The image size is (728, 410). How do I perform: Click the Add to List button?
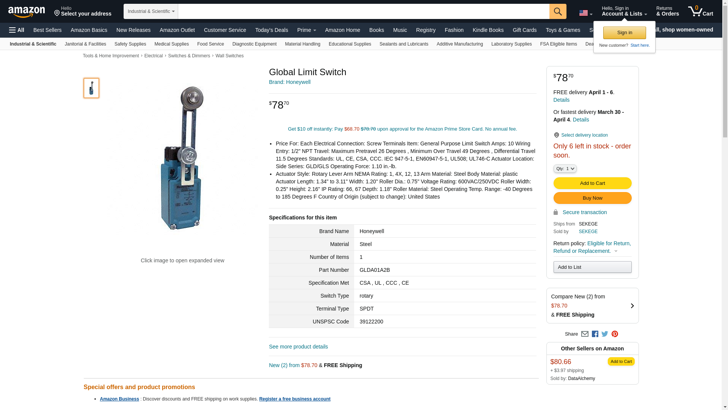coord(592,267)
